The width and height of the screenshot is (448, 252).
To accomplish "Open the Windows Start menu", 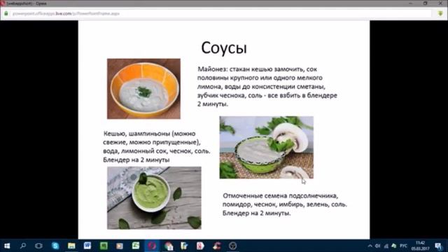I will pyautogui.click(x=7, y=246).
